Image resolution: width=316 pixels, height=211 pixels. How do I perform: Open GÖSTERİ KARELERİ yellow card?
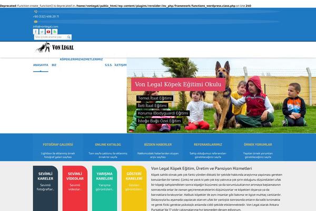click(134, 188)
